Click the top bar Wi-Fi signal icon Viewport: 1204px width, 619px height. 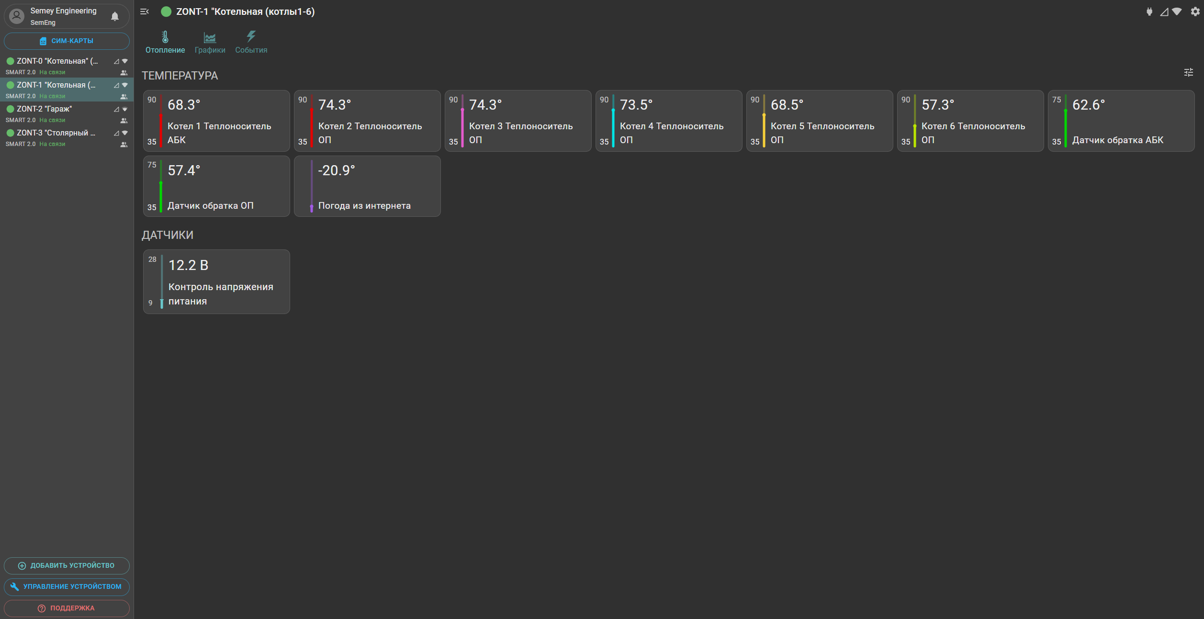(x=1177, y=11)
